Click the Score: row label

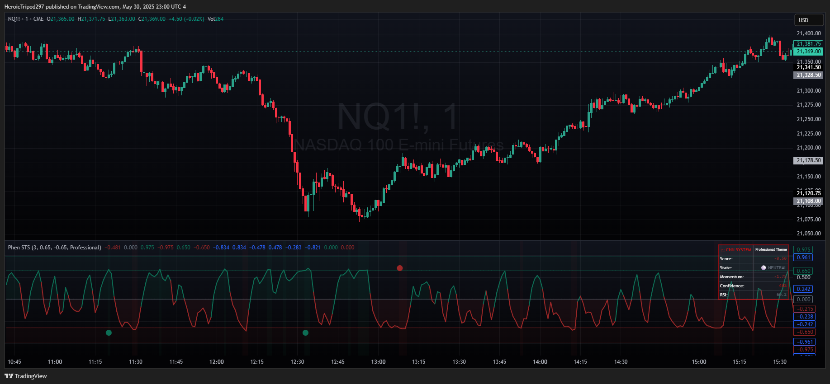[726, 259]
